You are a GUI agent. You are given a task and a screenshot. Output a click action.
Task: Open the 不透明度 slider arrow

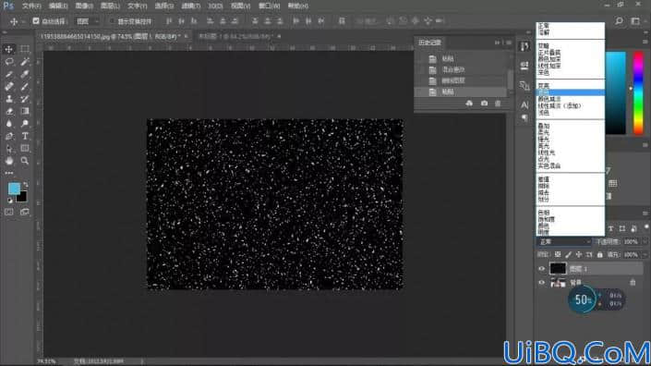[645, 242]
